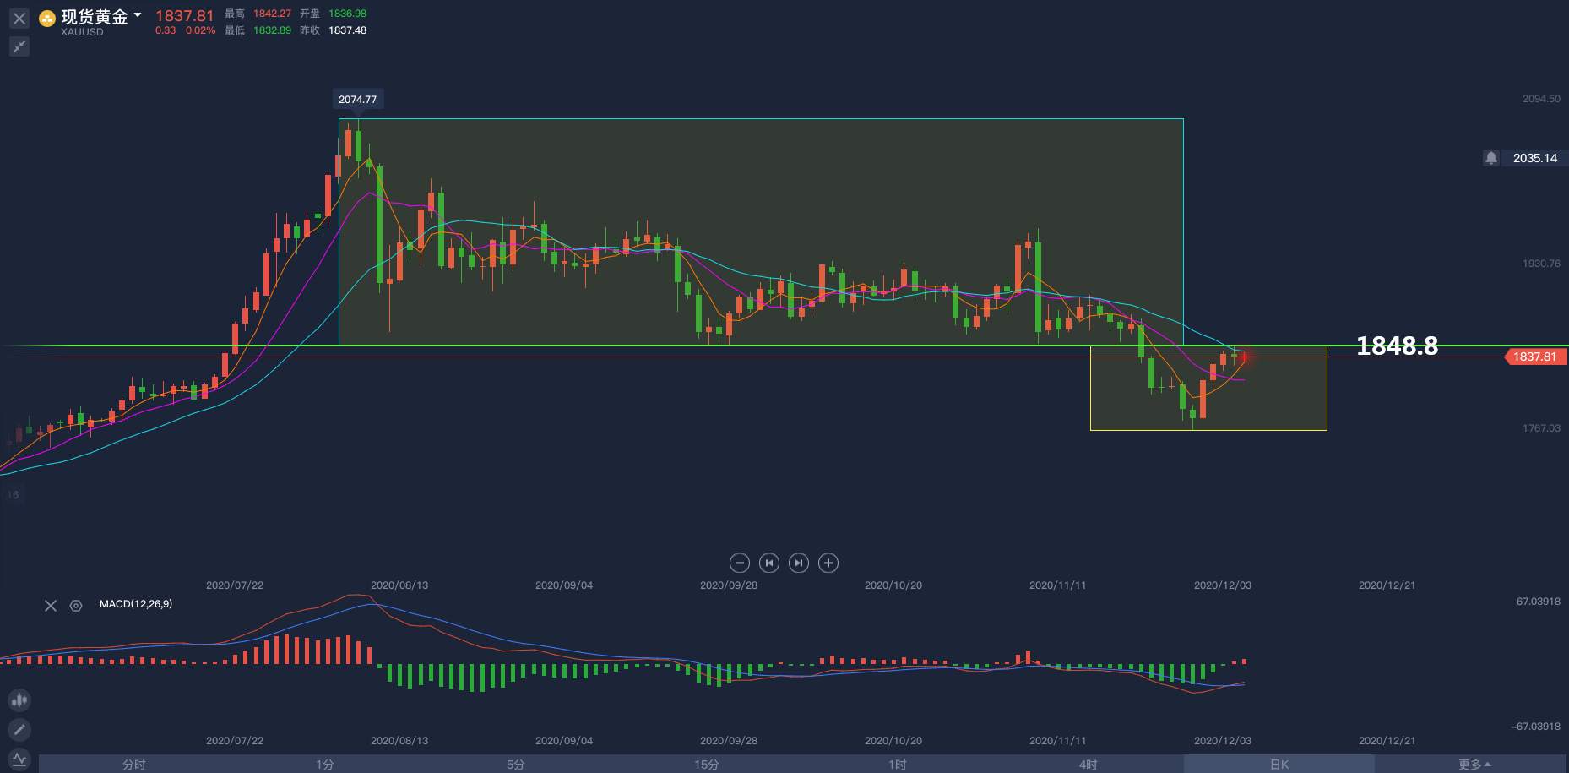
Task: Click the 2094.50 price axis label
Action: click(x=1541, y=99)
